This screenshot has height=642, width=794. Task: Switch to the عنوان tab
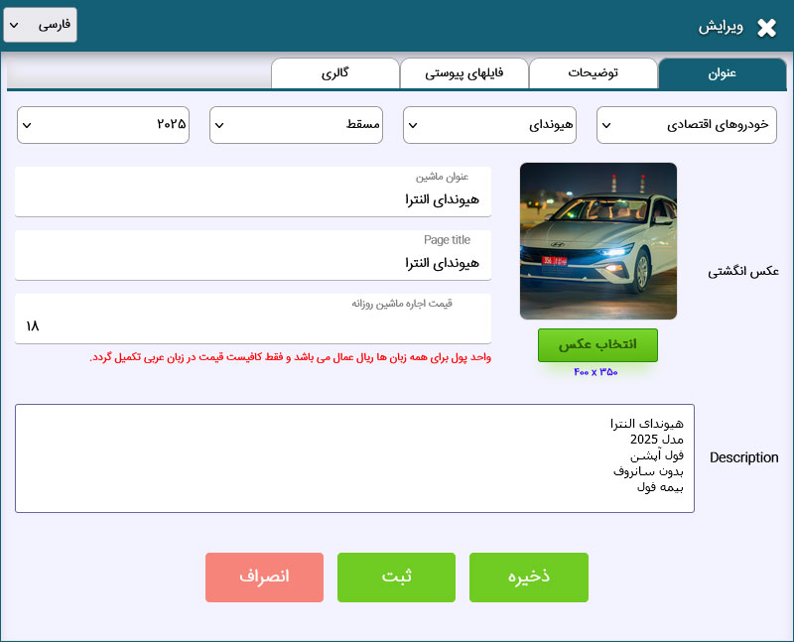pos(723,73)
